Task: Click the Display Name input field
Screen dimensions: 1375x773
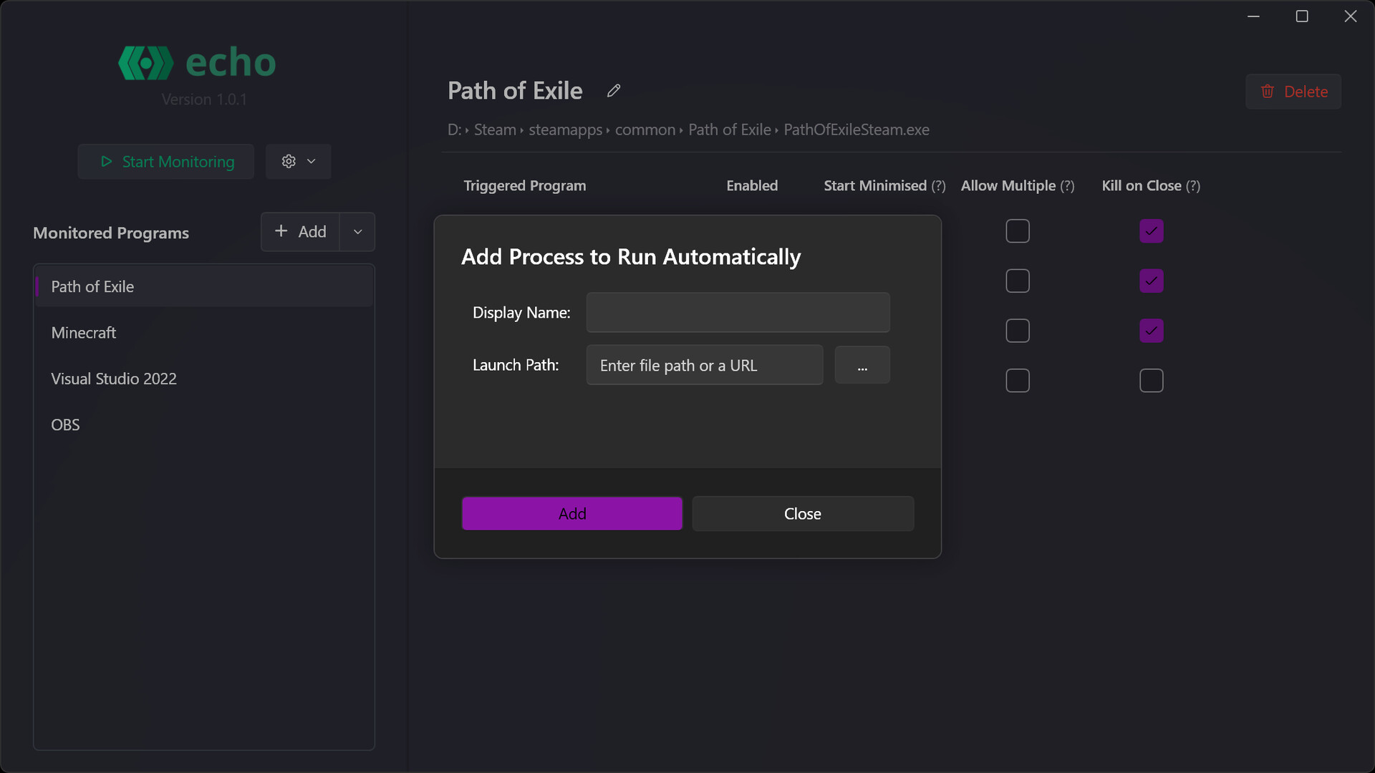Action: click(738, 313)
